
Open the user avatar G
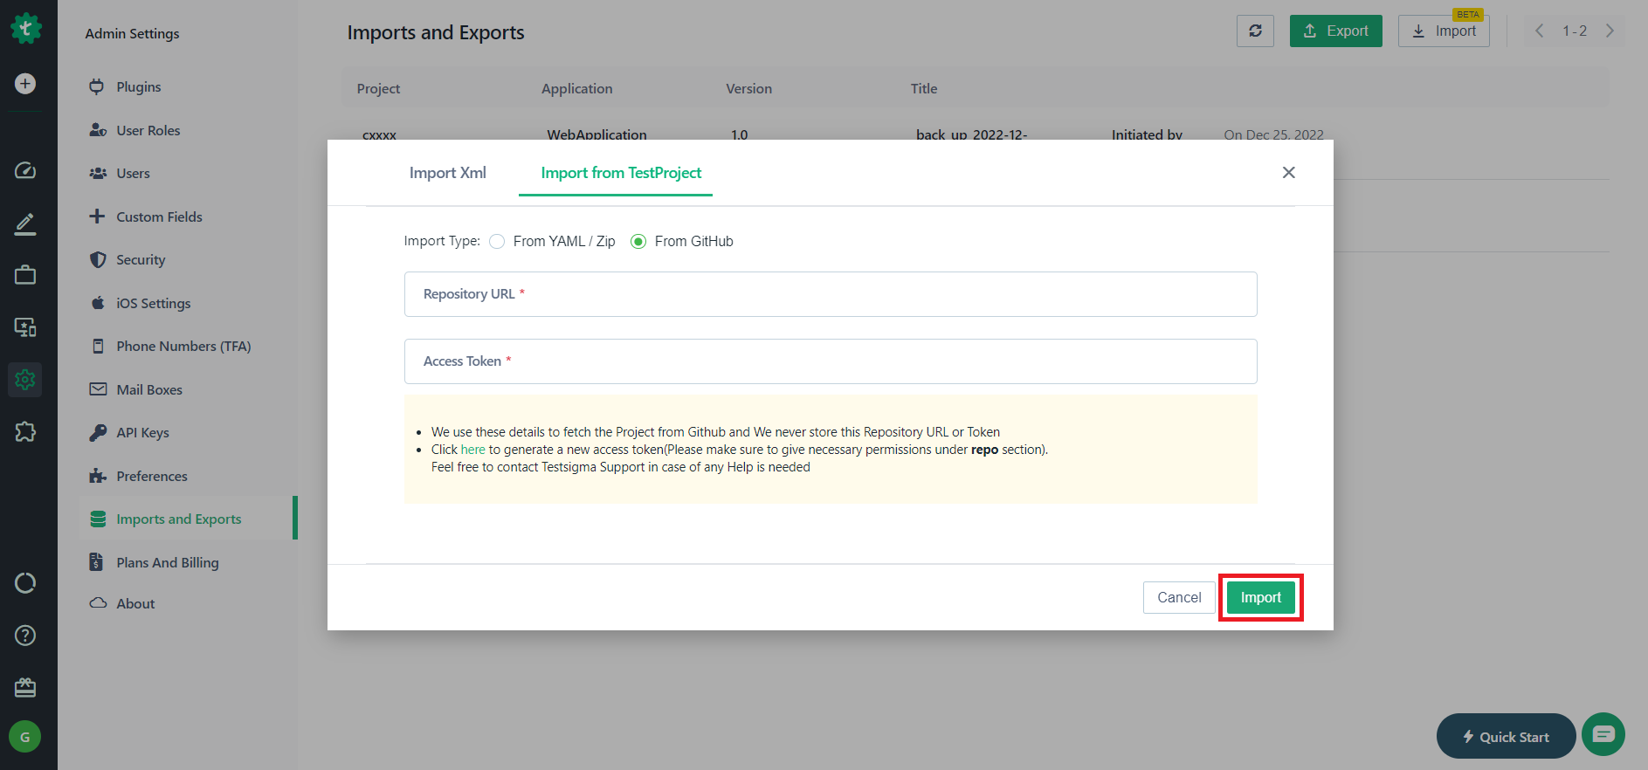point(25,737)
